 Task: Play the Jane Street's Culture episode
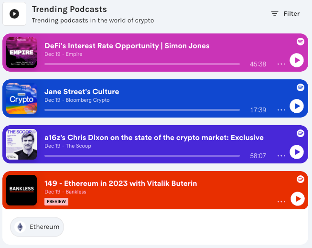tap(297, 106)
